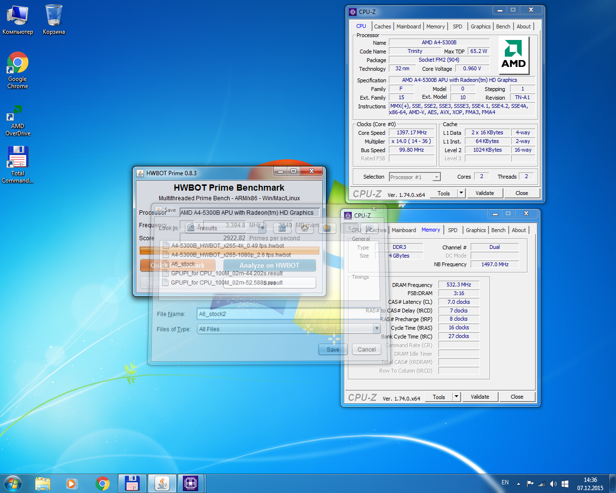Click Analyze on HWBOT button

click(269, 265)
